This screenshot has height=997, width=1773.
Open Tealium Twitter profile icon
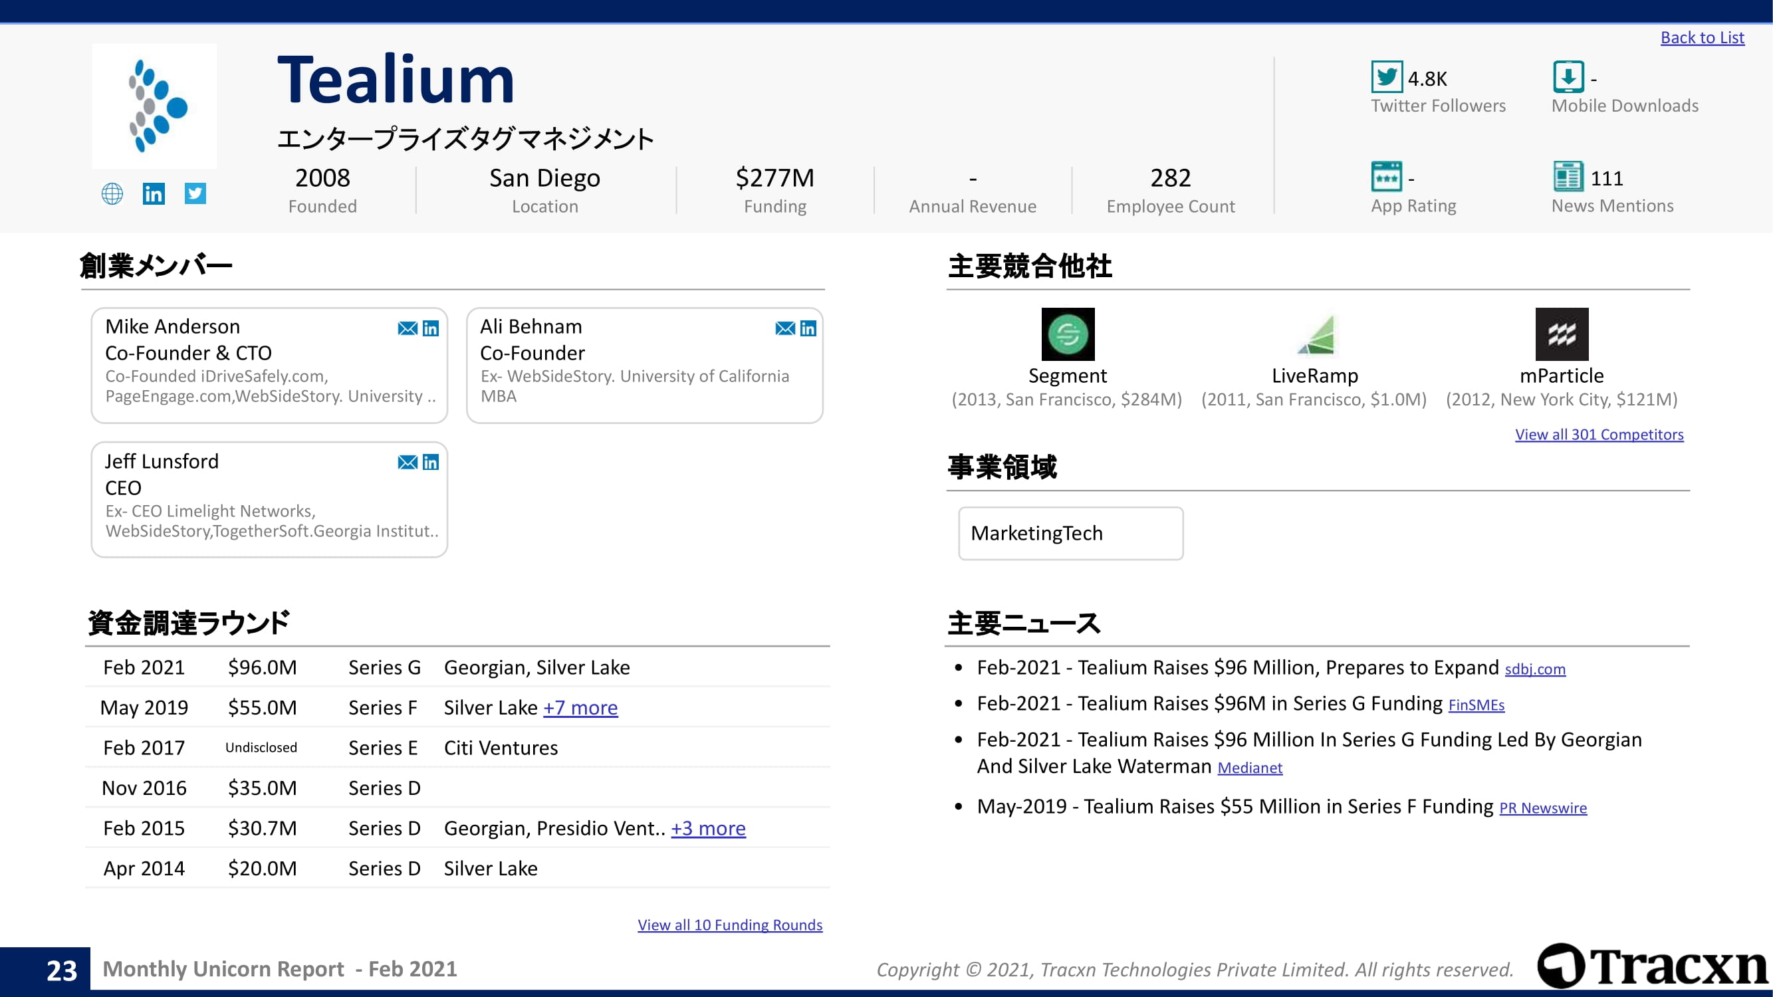[195, 193]
